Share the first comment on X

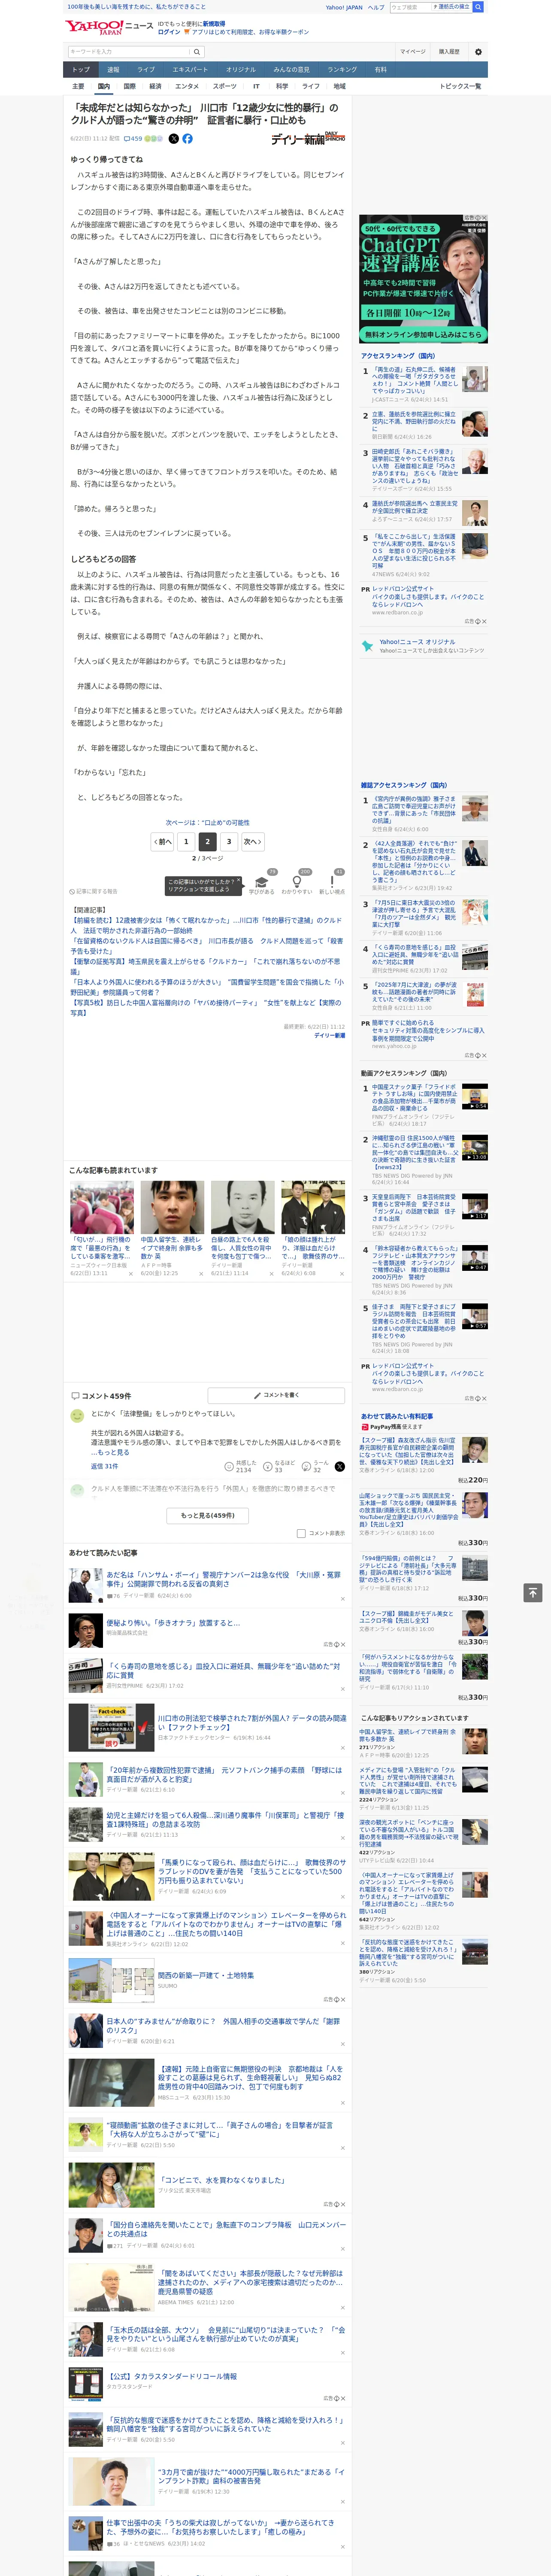(x=340, y=1466)
